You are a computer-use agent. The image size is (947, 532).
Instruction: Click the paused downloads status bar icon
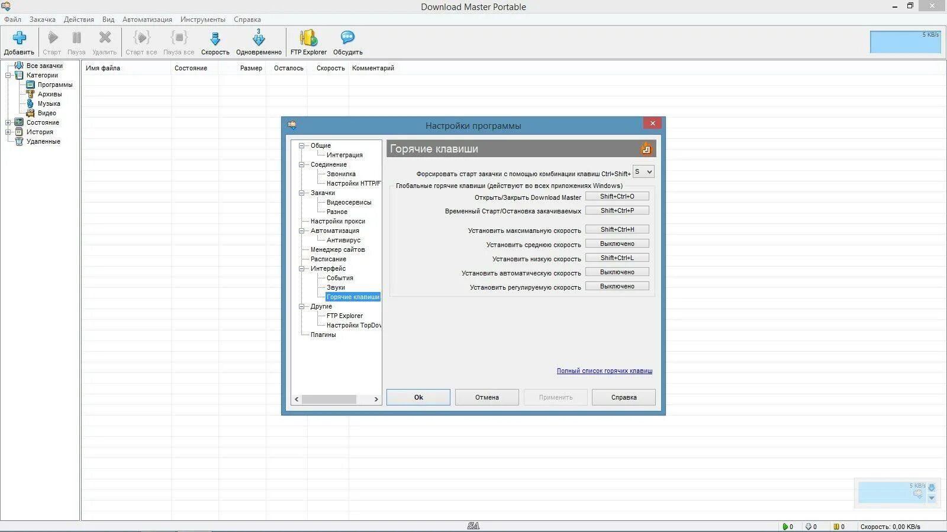[808, 527]
